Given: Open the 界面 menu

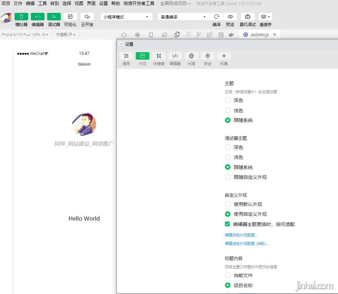Looking at the screenshot, I should 91,3.
